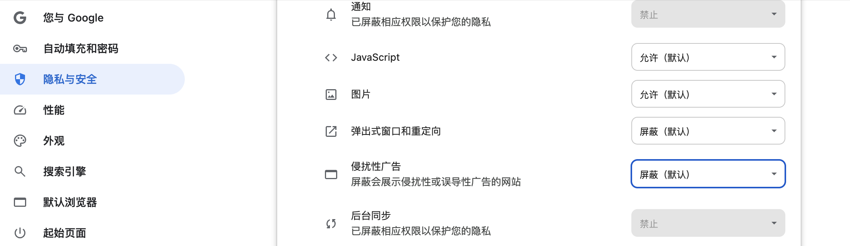Go to 自动填充和密码 settings
Image resolution: width=850 pixels, height=246 pixels.
(81, 48)
